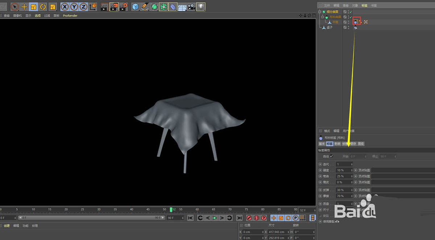Screen dimensions: 435x240
Task: Open the spline Pen tool
Action: 145,7
